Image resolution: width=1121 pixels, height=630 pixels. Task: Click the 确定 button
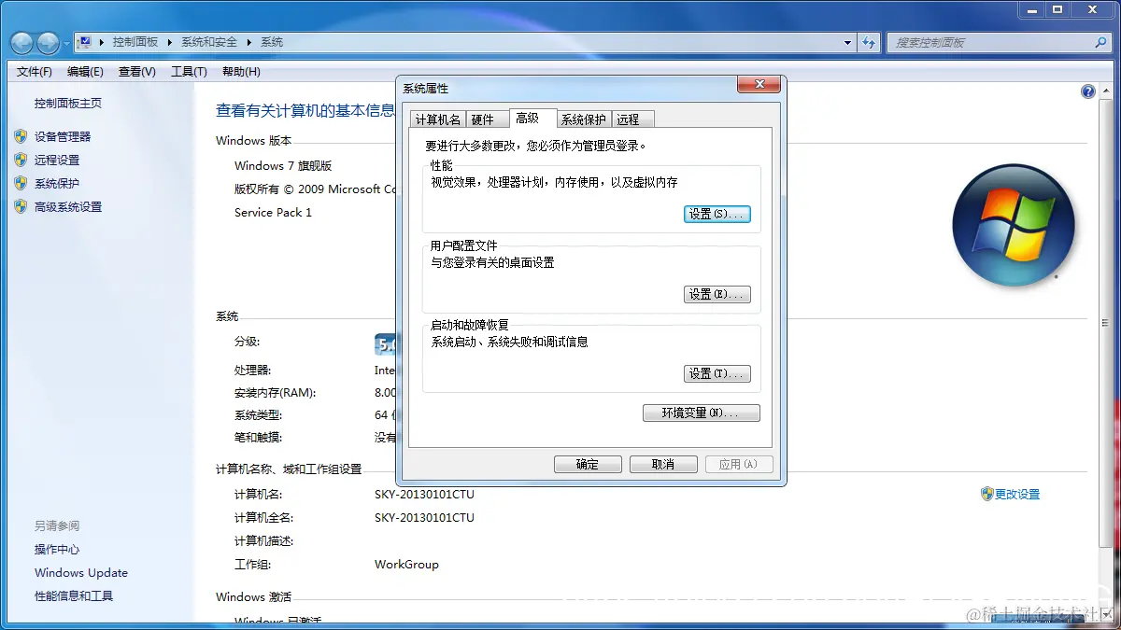588,464
